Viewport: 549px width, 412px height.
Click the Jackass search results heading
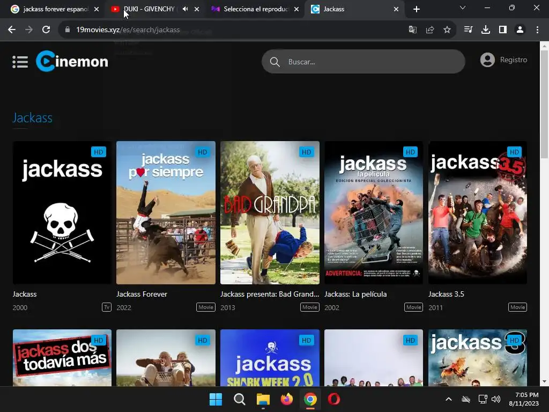(x=33, y=118)
